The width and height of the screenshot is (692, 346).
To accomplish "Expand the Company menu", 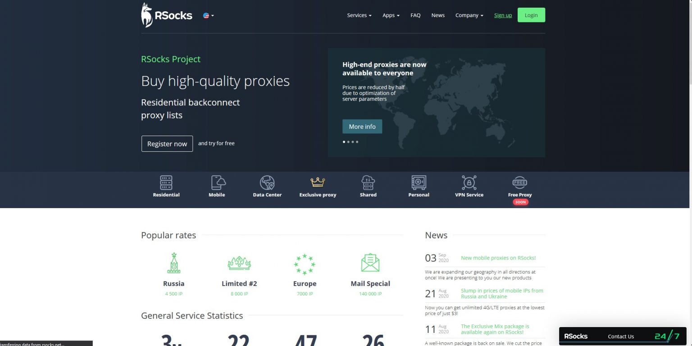I will coord(469,15).
